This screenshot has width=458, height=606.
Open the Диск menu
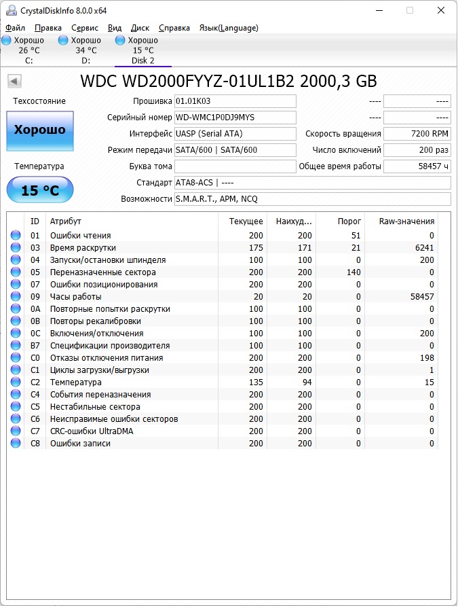[140, 28]
